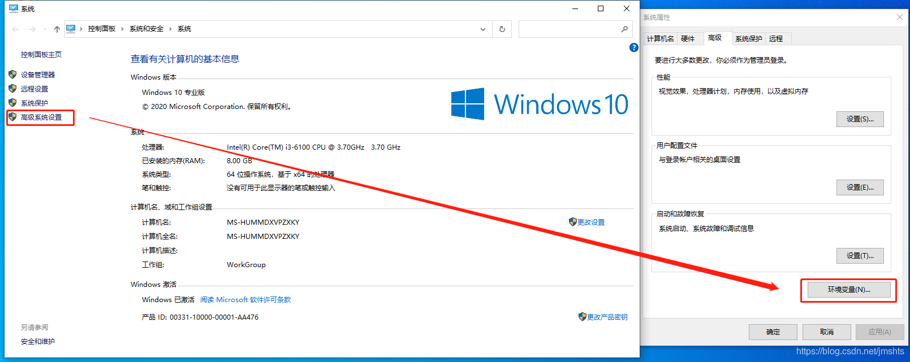This screenshot has height=362, width=910.
Task: Open the address bar history dropdown
Action: 482,29
